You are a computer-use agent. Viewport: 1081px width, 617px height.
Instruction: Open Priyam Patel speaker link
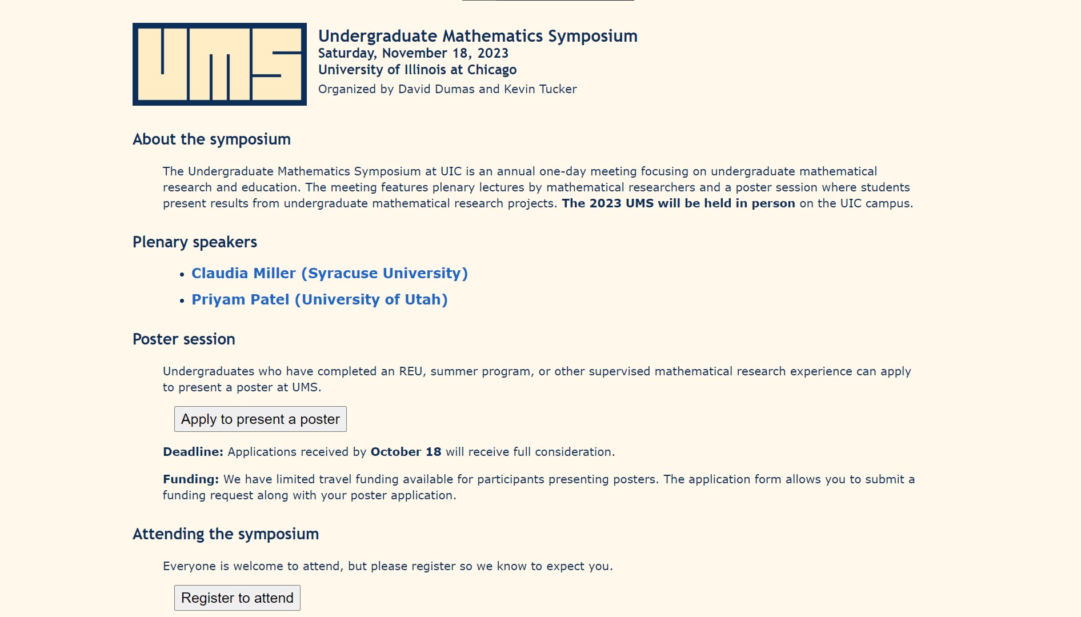click(319, 299)
